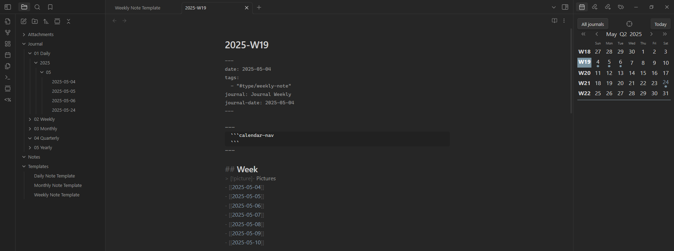Open command palette ribbon icon
Screen dimensions: 674x251
(x=8, y=77)
